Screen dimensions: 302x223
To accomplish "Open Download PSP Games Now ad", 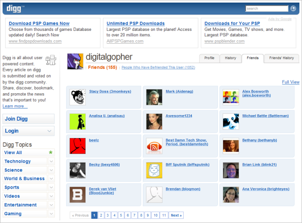I will point(39,24).
